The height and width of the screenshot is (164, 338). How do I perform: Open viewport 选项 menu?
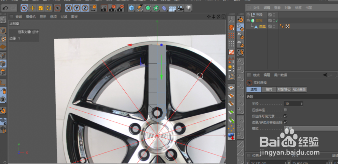(53, 17)
